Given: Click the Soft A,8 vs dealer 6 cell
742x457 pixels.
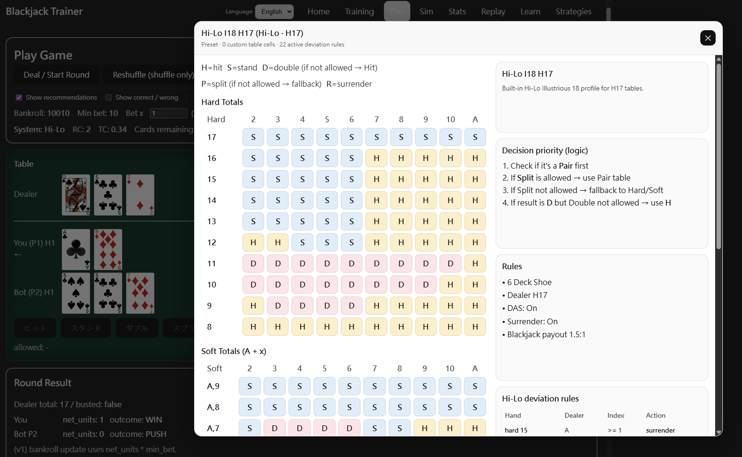Looking at the screenshot, I should pyautogui.click(x=349, y=407).
